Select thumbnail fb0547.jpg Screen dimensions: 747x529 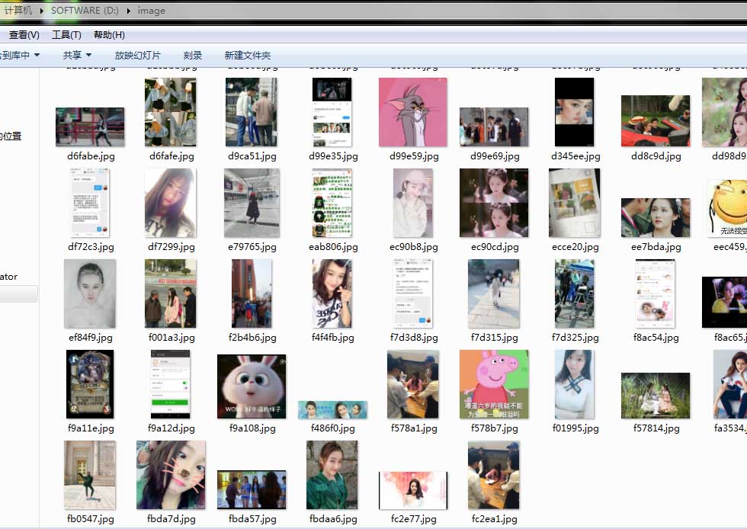click(x=90, y=475)
